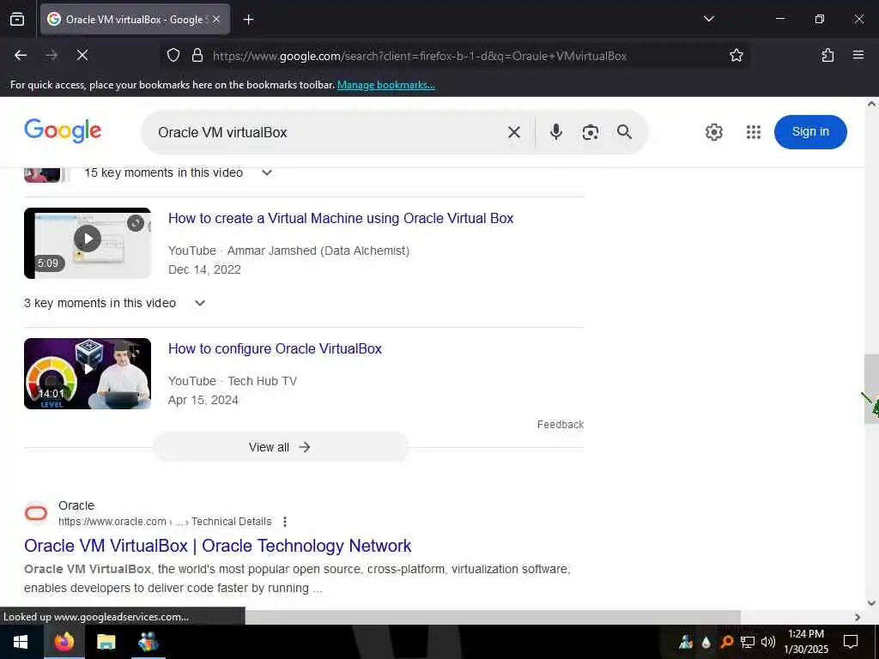Click the YouTube · Tech Hub TV source text
879x659 pixels.
[232, 381]
